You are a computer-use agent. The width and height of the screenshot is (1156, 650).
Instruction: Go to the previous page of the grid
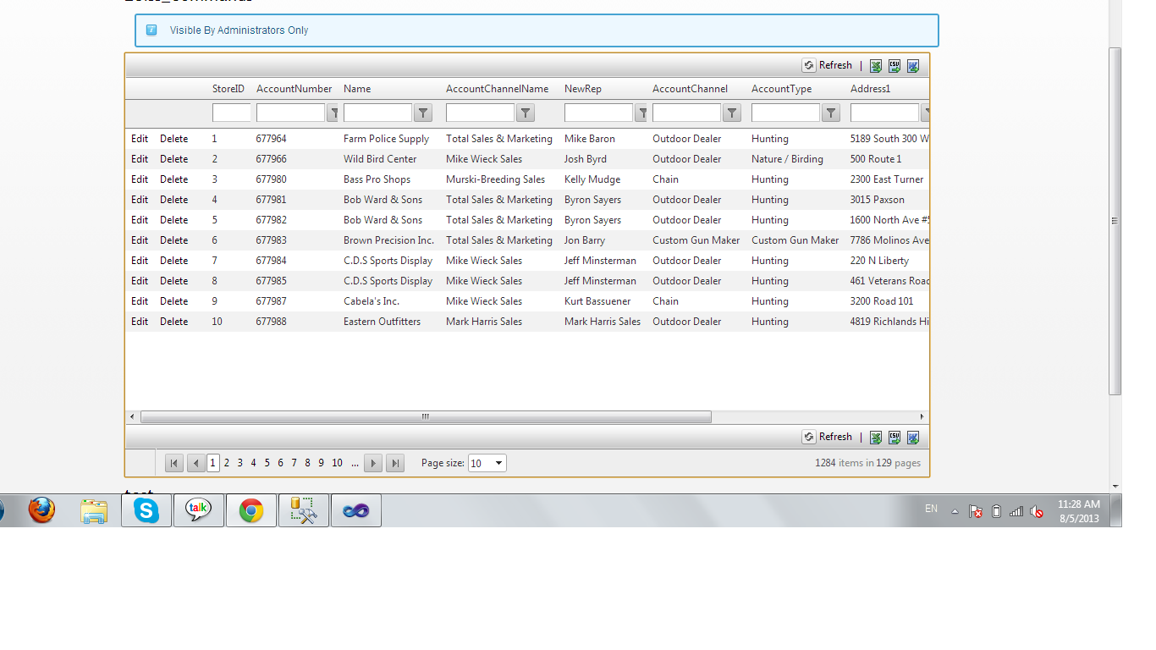click(196, 463)
